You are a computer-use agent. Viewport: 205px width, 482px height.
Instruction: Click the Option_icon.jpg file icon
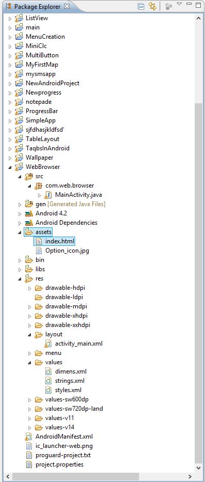click(x=39, y=251)
